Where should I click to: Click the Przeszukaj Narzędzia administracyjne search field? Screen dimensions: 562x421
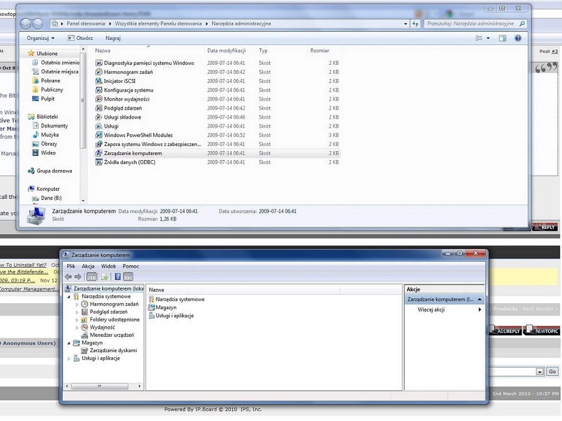point(471,24)
